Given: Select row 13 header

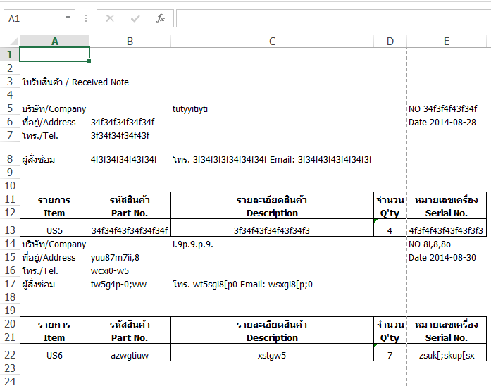Looking at the screenshot, I should pyautogui.click(x=10, y=230).
